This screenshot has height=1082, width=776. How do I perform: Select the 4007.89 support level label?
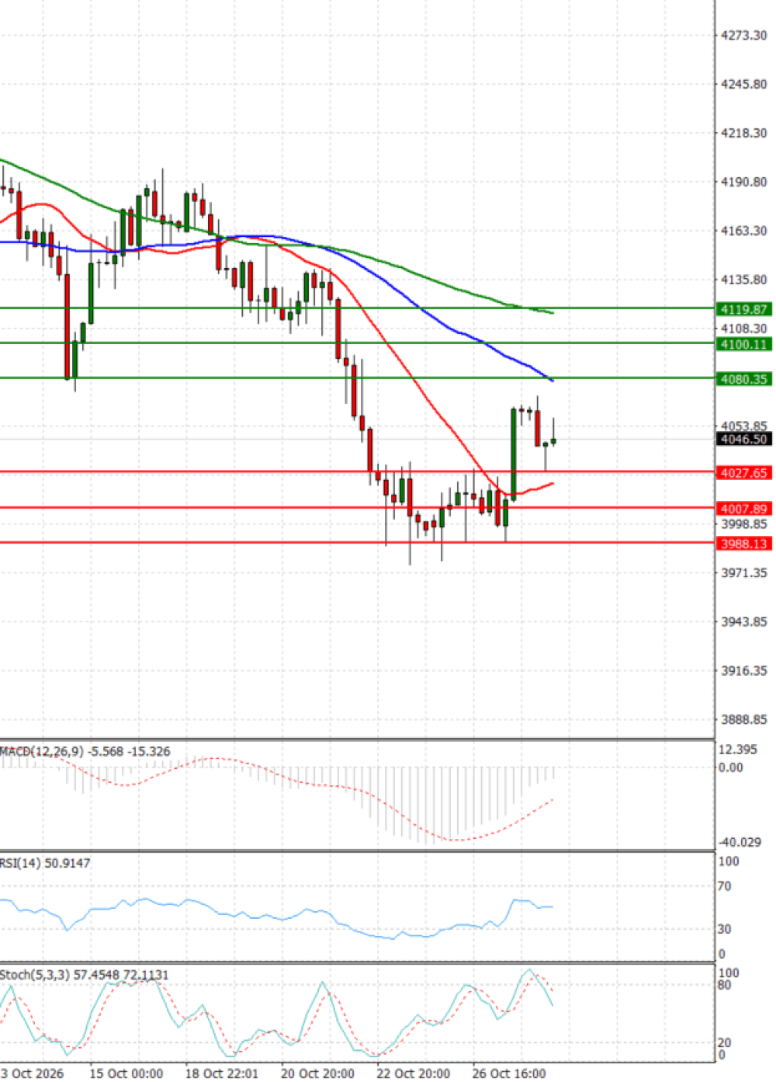(x=743, y=509)
